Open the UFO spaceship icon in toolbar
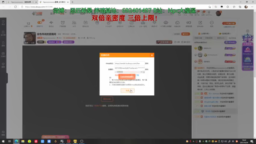The height and width of the screenshot is (144, 256). point(166,22)
